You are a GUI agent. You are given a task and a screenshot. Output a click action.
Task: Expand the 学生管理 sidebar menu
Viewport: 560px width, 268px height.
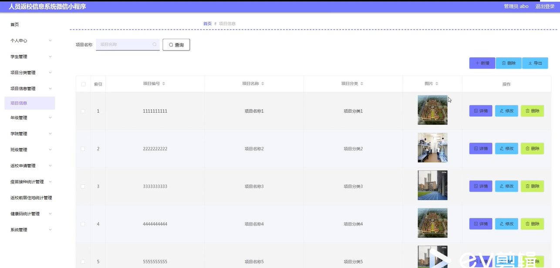30,57
